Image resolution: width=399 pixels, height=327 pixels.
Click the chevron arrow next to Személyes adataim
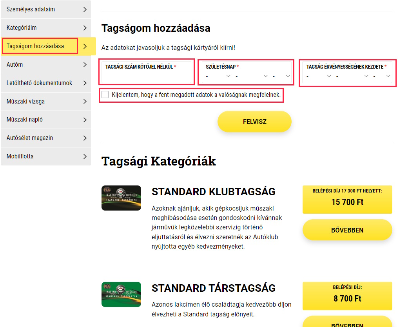(x=85, y=9)
